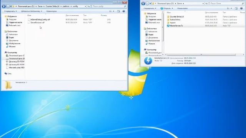Go forward in the config folder window
This screenshot has height=138, width=246.
[8, 7]
